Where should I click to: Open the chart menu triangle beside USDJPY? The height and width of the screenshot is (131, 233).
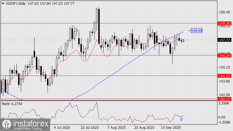[3, 4]
